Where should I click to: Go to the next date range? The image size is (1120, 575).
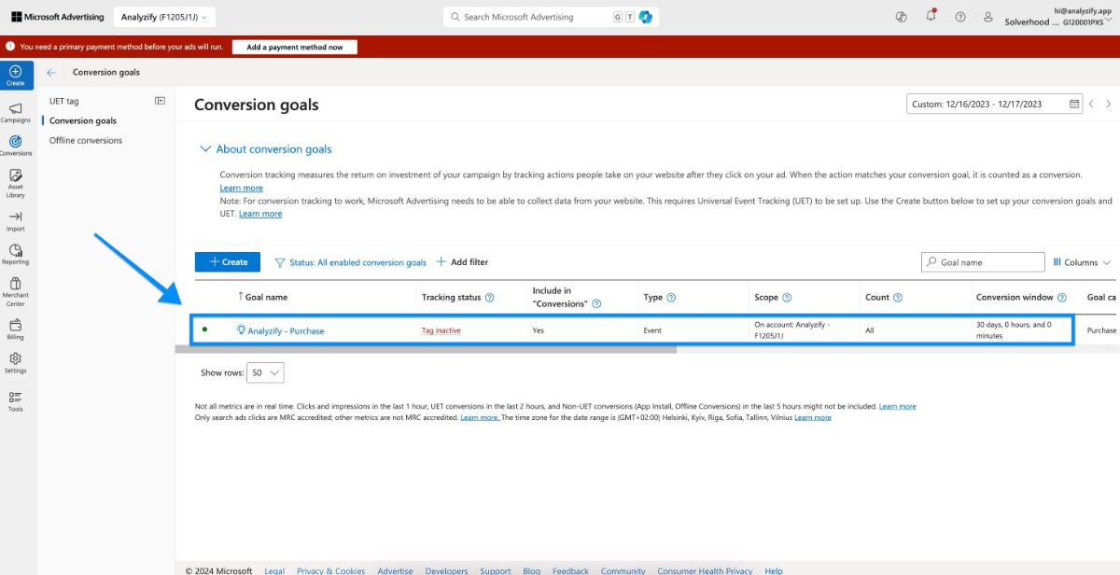click(x=1108, y=104)
